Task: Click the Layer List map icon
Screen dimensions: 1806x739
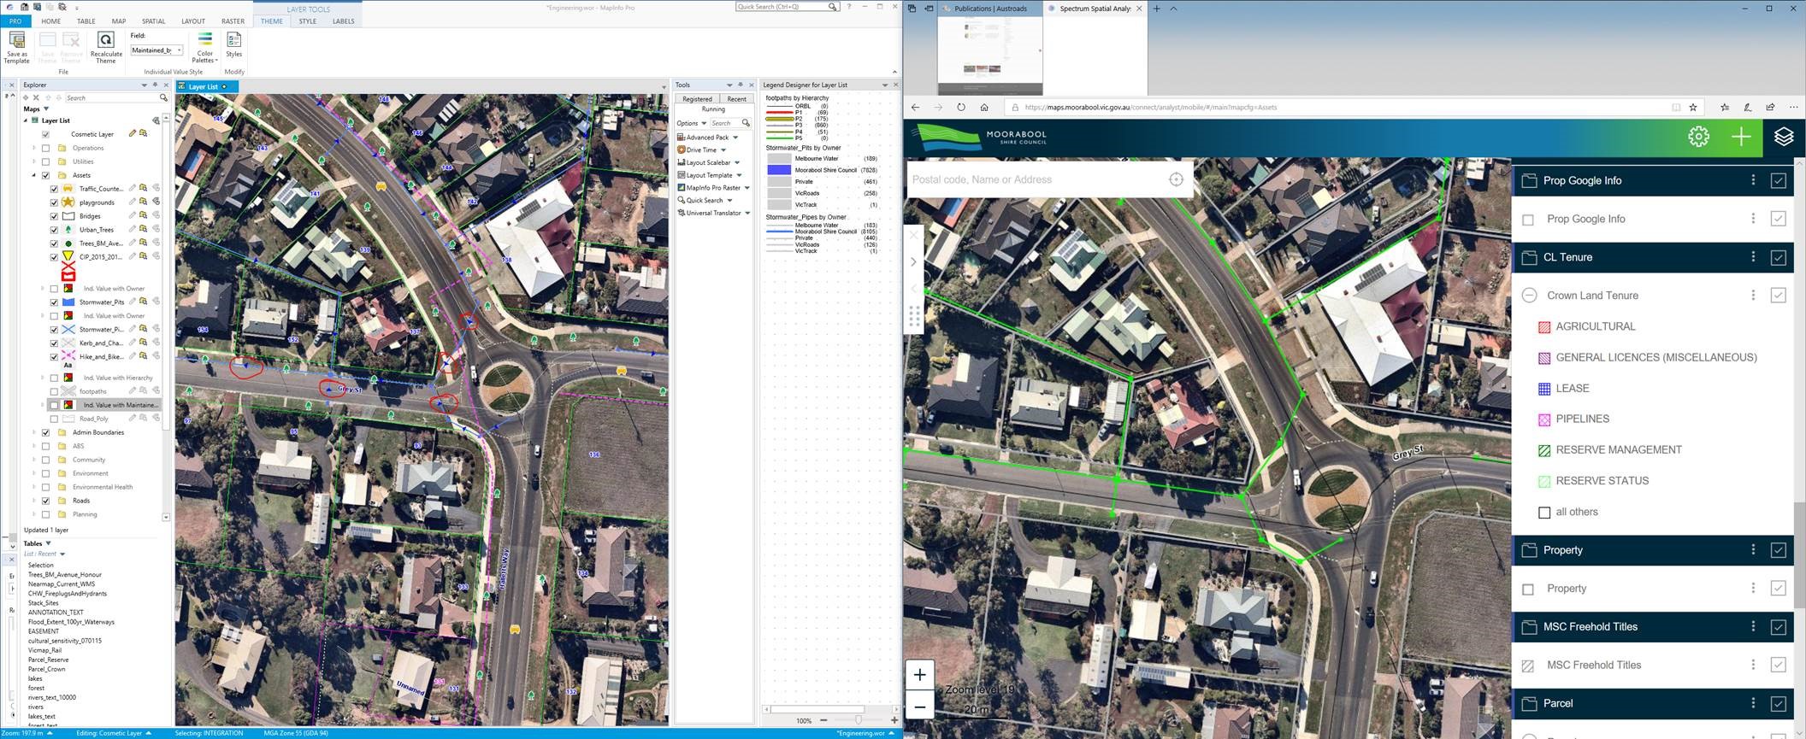Action: click(x=34, y=120)
